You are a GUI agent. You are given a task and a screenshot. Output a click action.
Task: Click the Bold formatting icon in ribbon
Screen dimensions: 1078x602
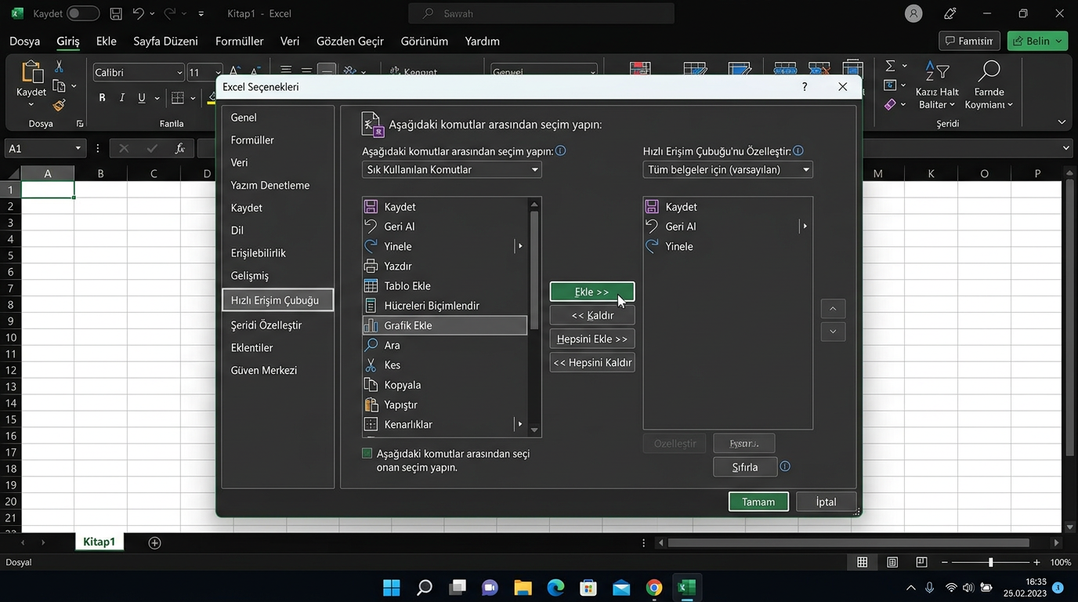coord(102,98)
